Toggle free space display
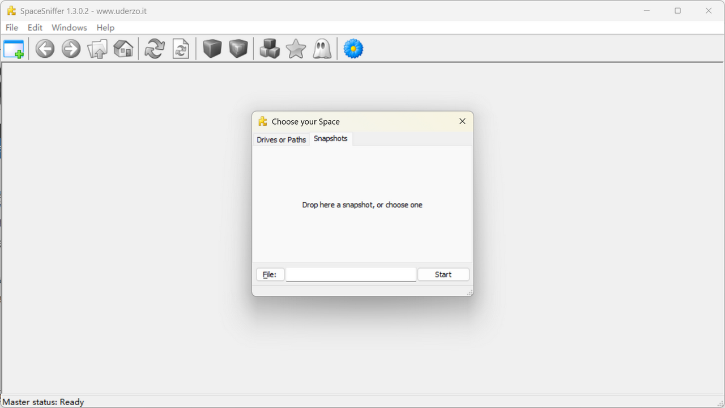Image resolution: width=725 pixels, height=408 pixels. [x=270, y=49]
